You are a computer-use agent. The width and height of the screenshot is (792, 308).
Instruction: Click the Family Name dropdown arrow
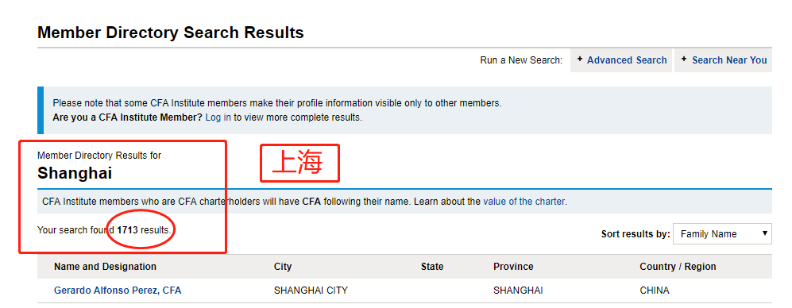765,233
